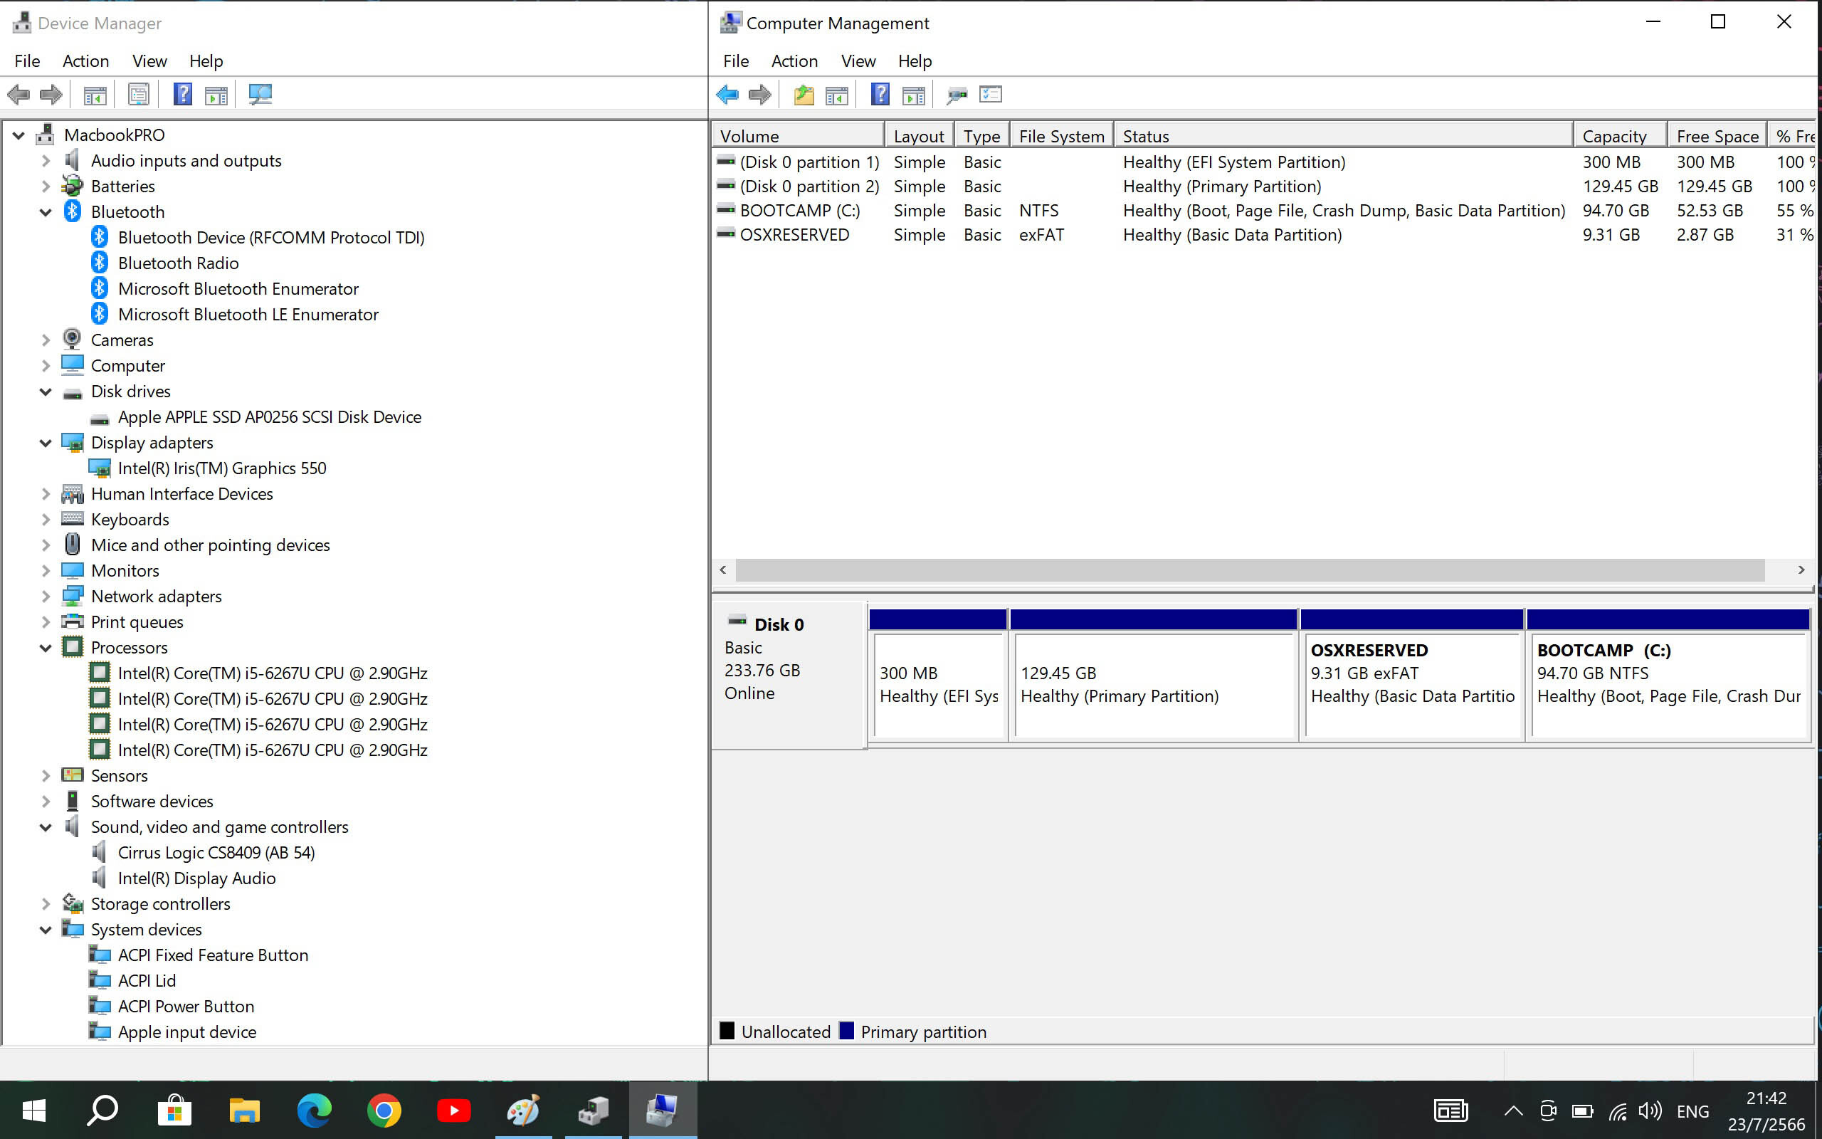This screenshot has width=1822, height=1139.
Task: Click the volume speaker icon in system tray
Action: (1650, 1111)
